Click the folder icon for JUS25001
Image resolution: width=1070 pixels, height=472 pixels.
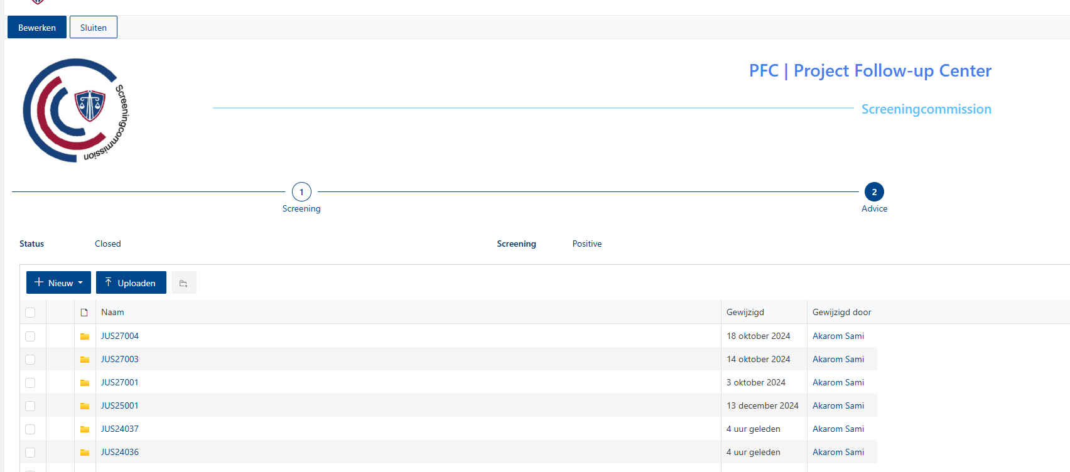point(85,406)
